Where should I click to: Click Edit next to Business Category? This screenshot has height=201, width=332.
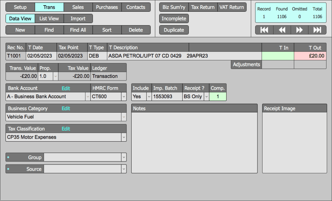pyautogui.click(x=66, y=108)
